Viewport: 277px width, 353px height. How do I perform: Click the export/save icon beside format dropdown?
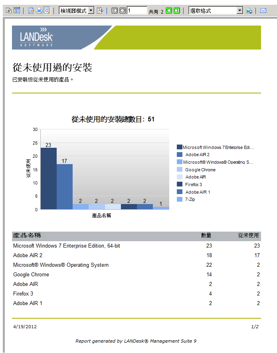[249, 10]
